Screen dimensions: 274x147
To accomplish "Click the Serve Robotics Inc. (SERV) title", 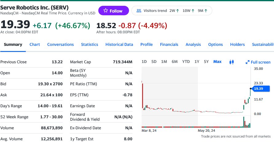I will [x=34, y=7].
